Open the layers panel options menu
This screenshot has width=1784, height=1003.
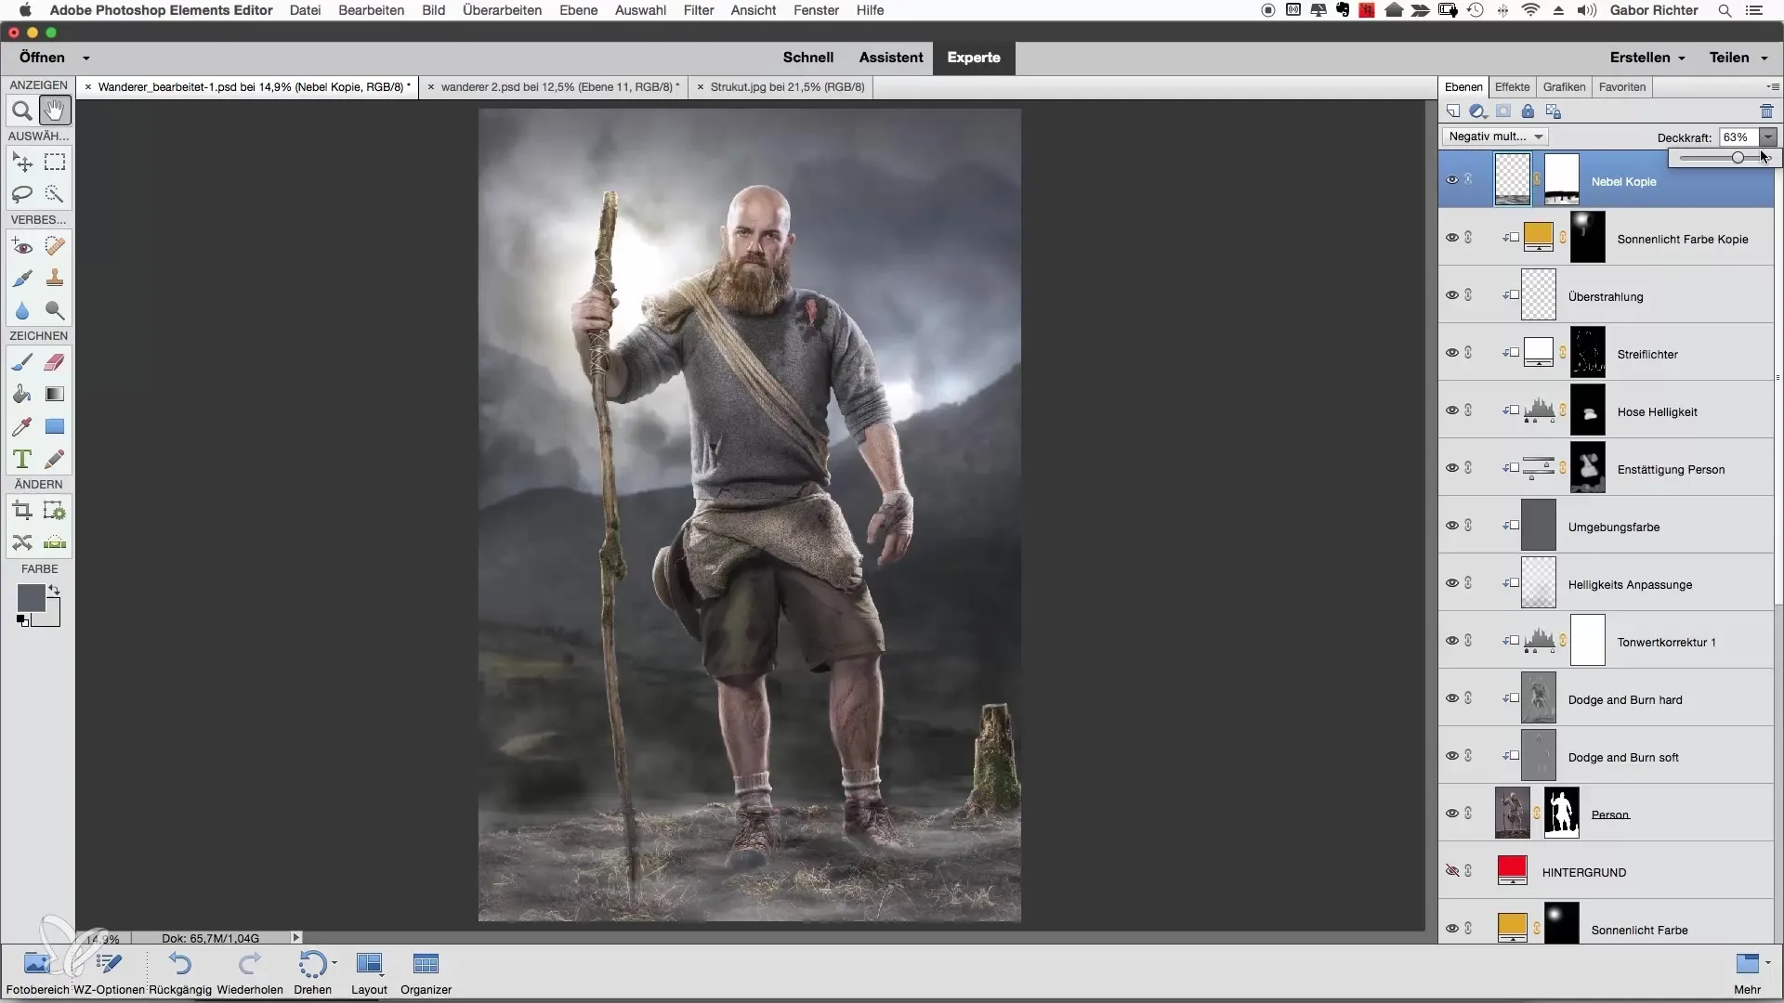[x=1772, y=87]
